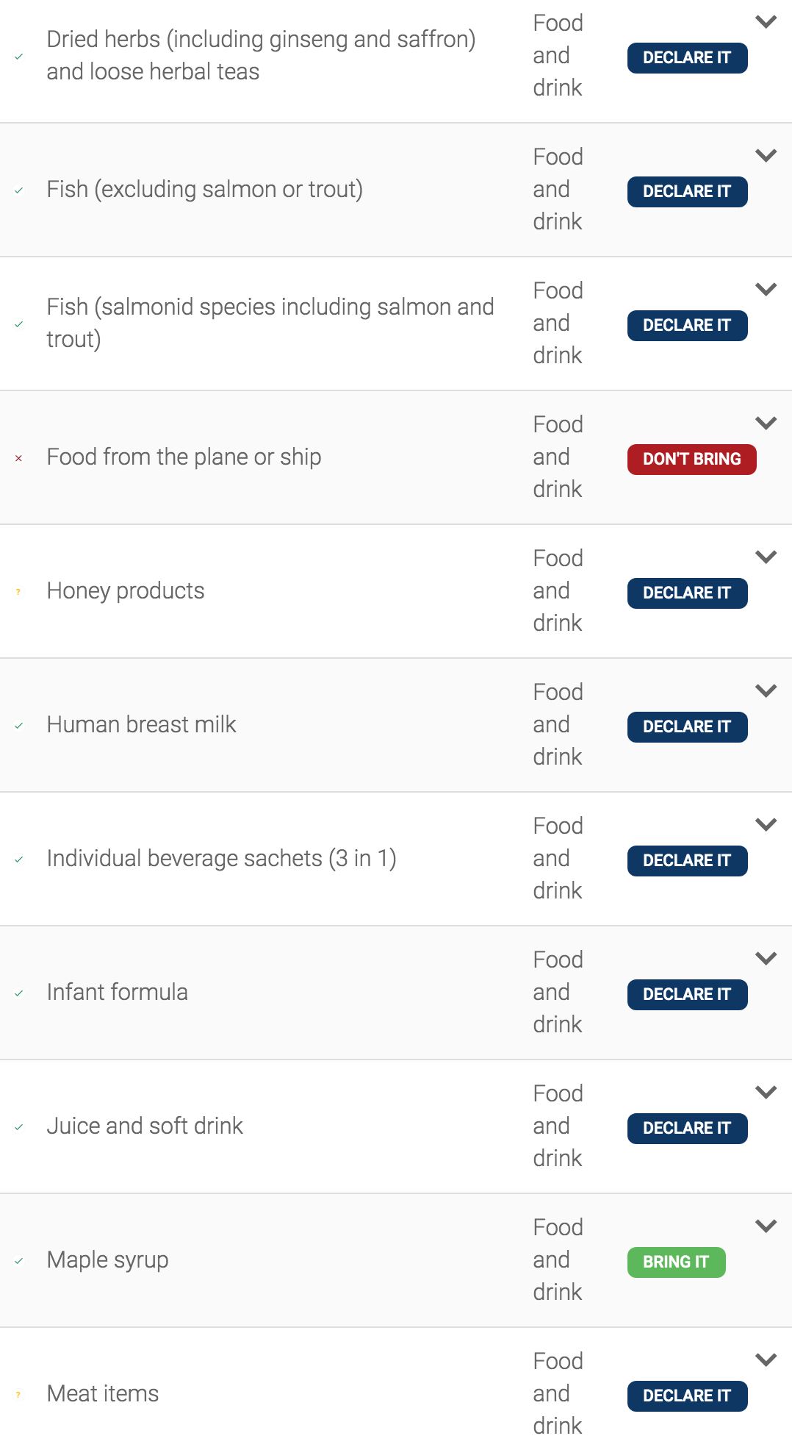Select the Fish (excluding salmon or trout) entry

[204, 190]
